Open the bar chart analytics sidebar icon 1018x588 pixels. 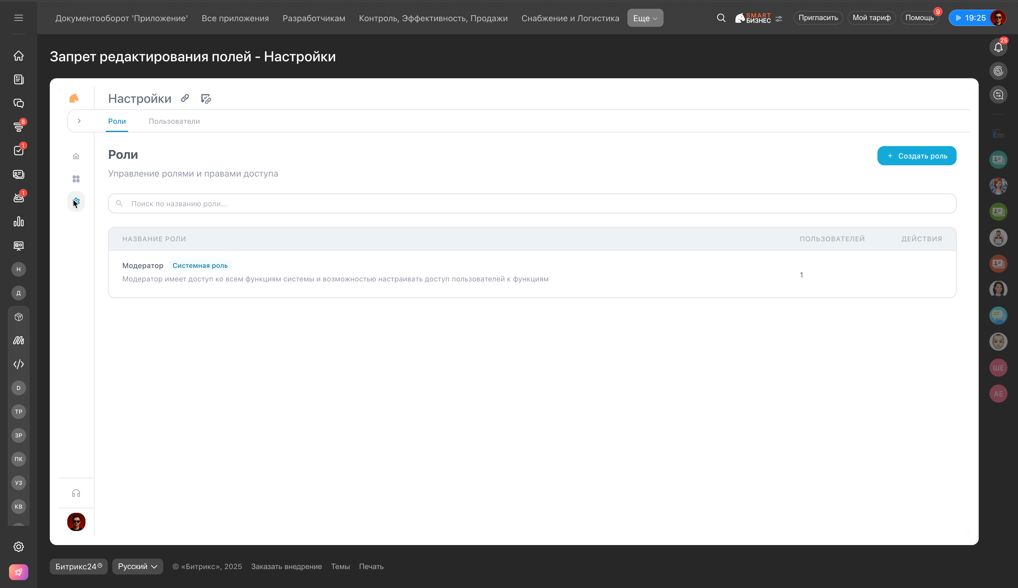(19, 222)
